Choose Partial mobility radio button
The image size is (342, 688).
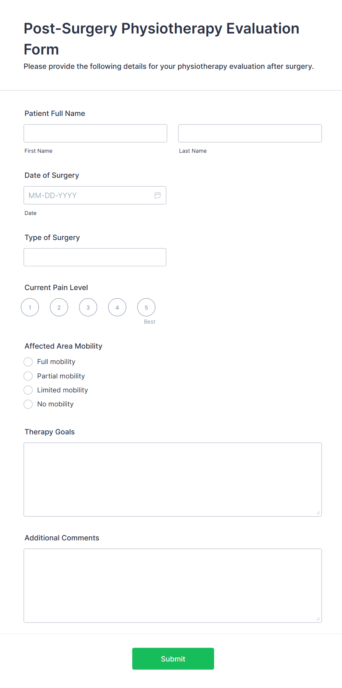point(28,376)
